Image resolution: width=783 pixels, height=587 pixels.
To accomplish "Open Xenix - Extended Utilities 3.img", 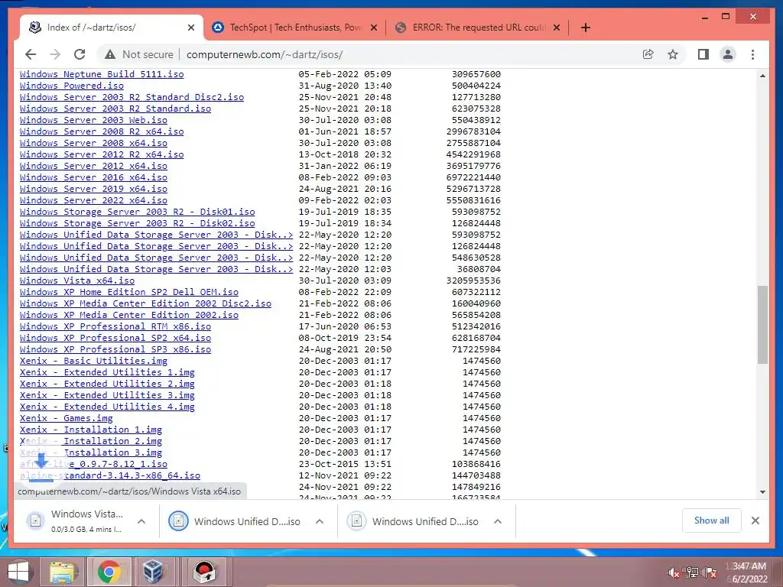I will pos(107,395).
